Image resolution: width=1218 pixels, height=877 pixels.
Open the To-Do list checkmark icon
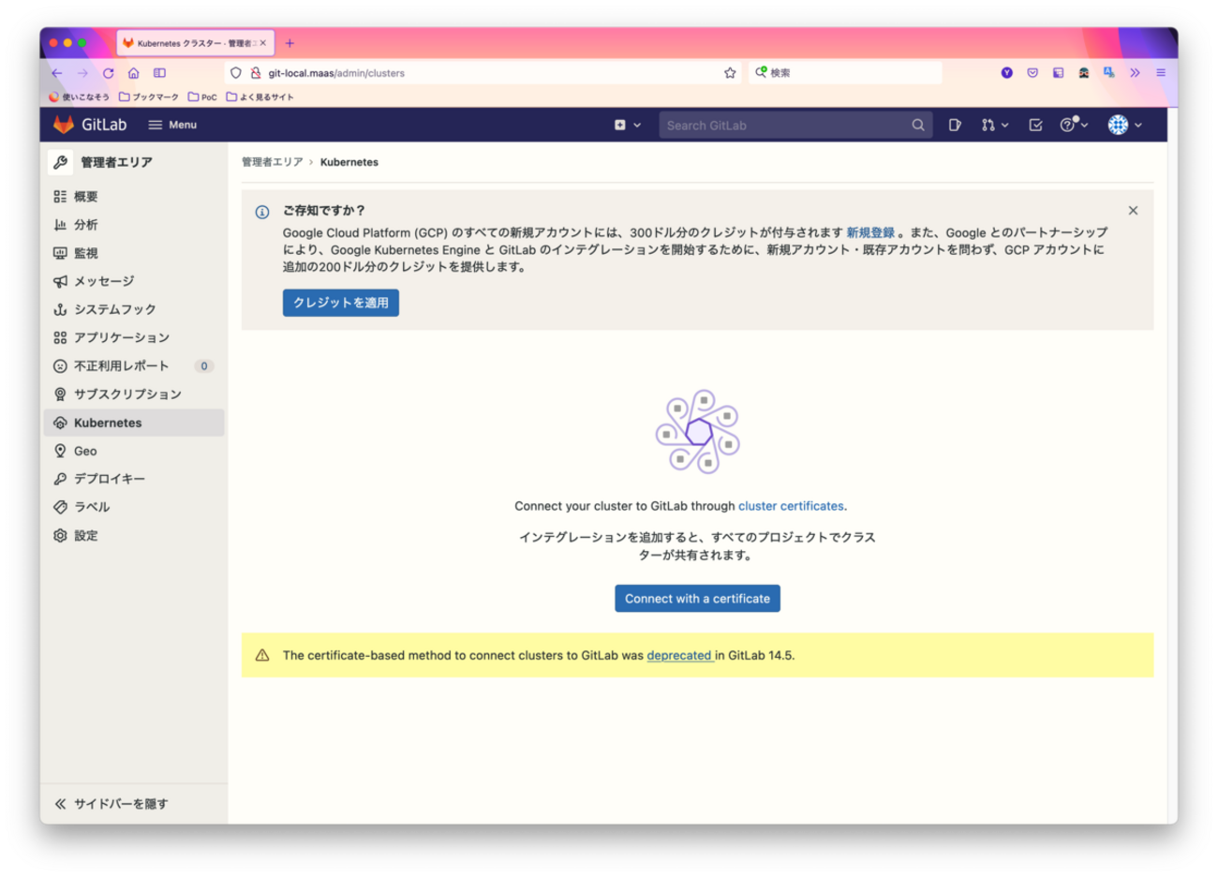pos(1035,125)
